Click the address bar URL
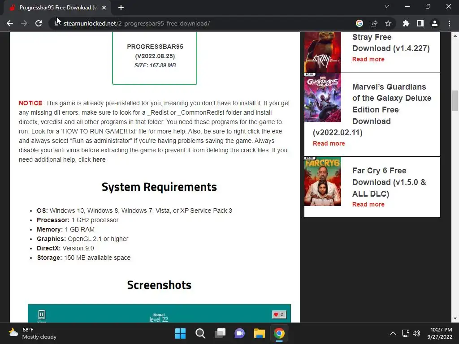Screen dimensions: 459x344 pyautogui.click(x=136, y=23)
